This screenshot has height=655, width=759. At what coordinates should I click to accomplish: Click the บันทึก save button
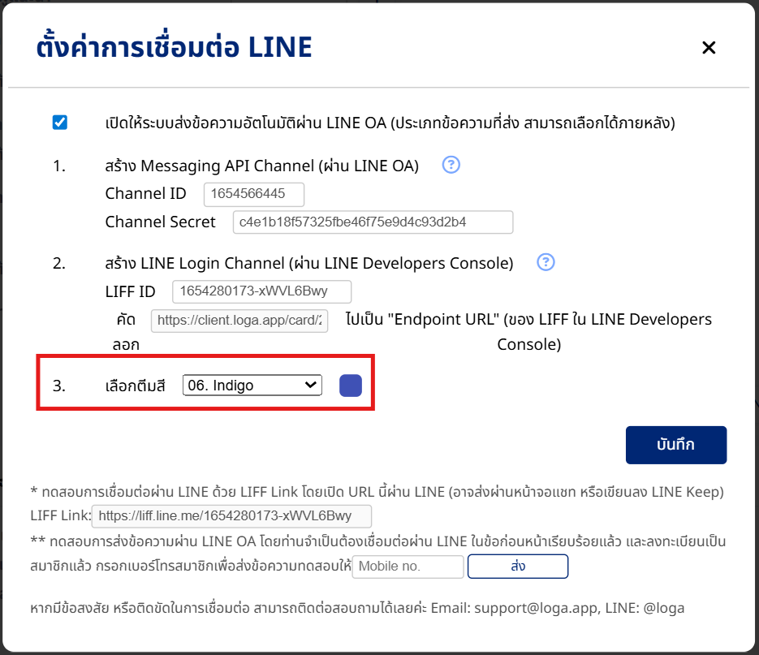[x=676, y=445]
